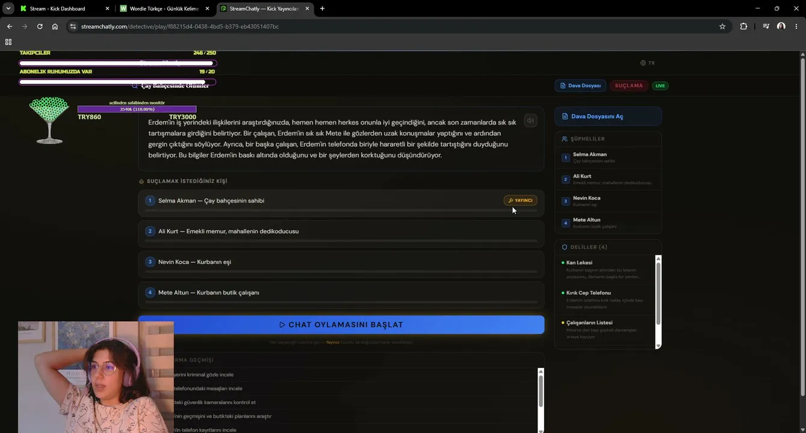806x433 pixels.
Task: Open site information icon in address bar
Action: point(73,26)
